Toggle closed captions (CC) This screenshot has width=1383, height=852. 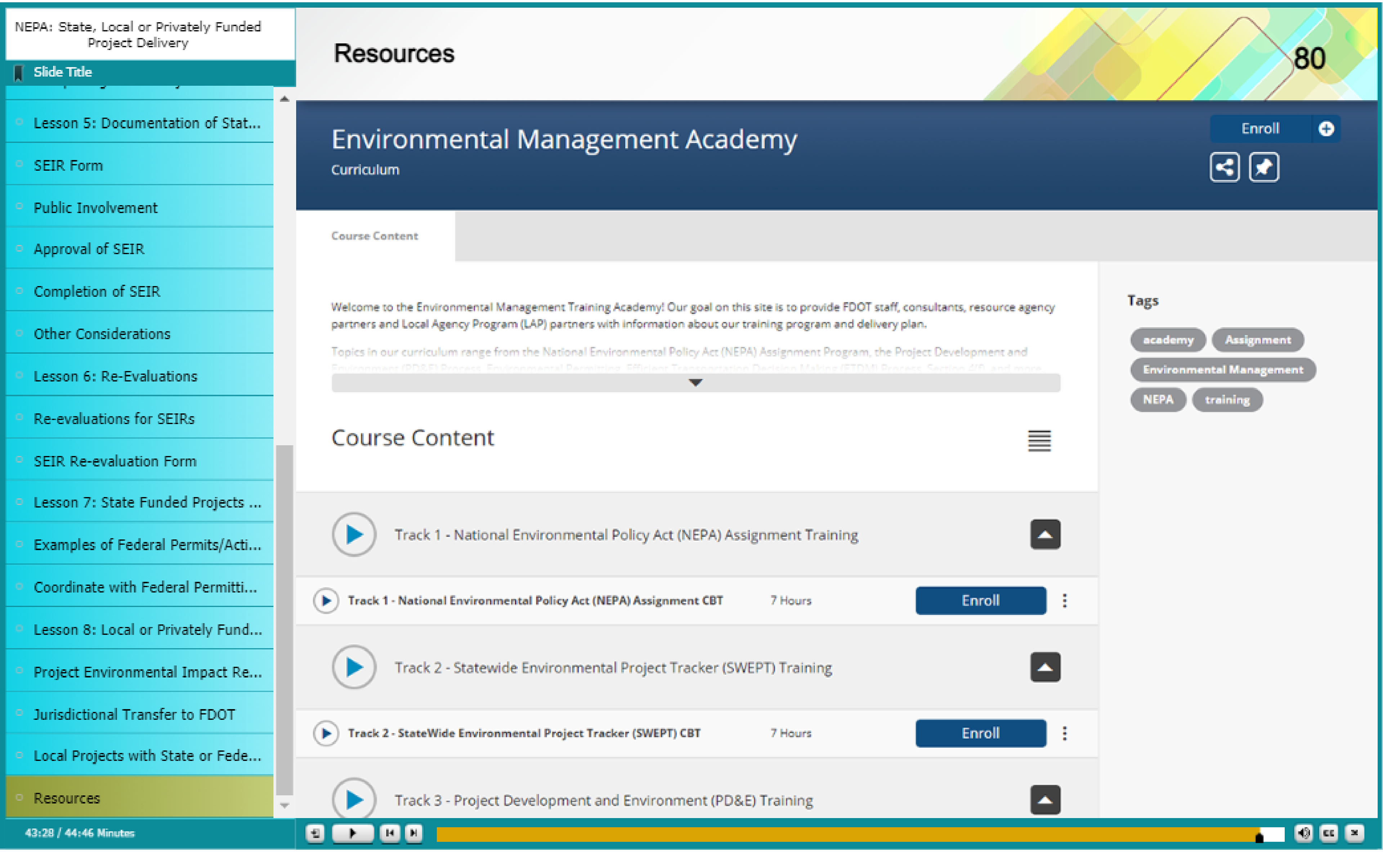coord(1329,833)
